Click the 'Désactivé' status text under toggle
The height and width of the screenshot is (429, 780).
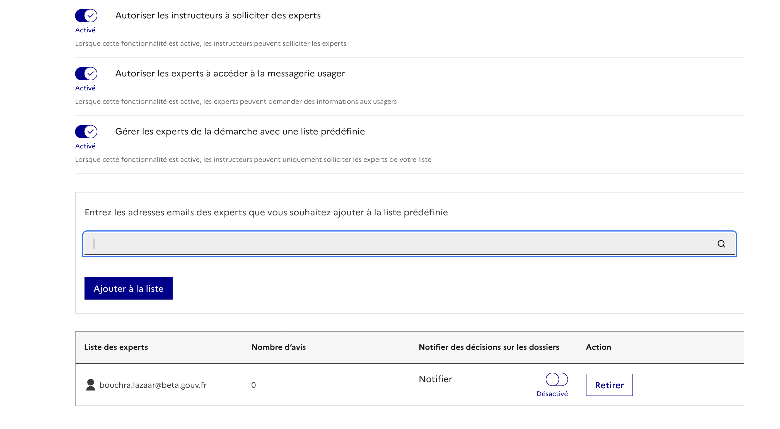click(x=552, y=394)
